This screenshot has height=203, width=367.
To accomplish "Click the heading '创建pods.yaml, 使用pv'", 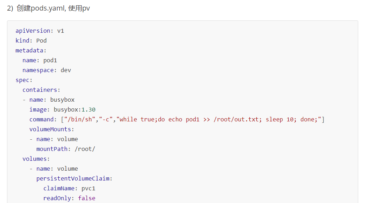I will pyautogui.click(x=53, y=8).
